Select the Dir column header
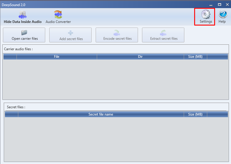 [140, 57]
